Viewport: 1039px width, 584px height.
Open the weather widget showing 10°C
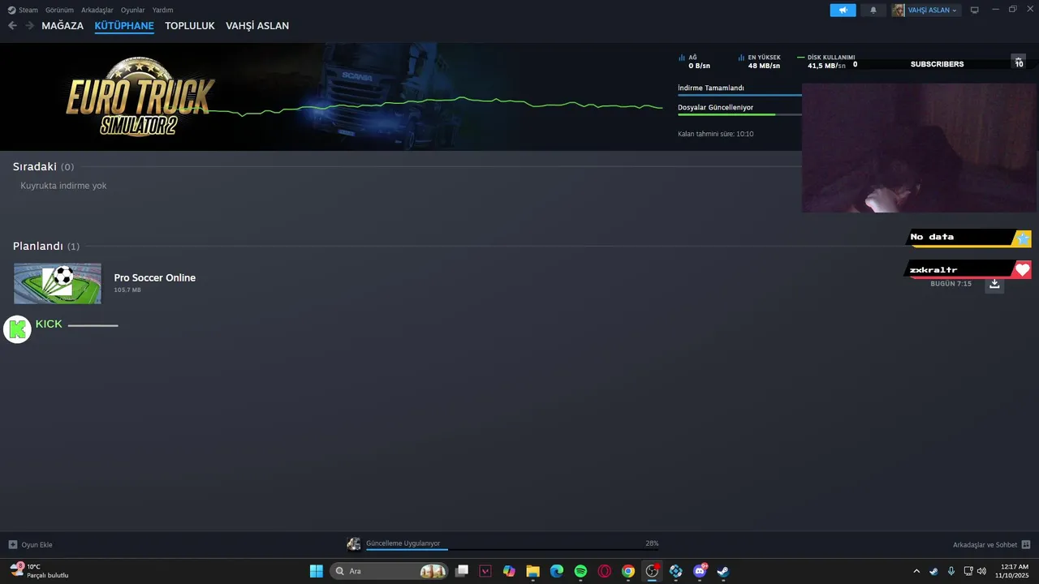[39, 571]
